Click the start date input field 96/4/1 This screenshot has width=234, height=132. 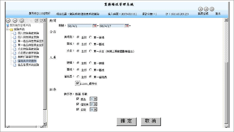pyautogui.click(x=80, y=26)
